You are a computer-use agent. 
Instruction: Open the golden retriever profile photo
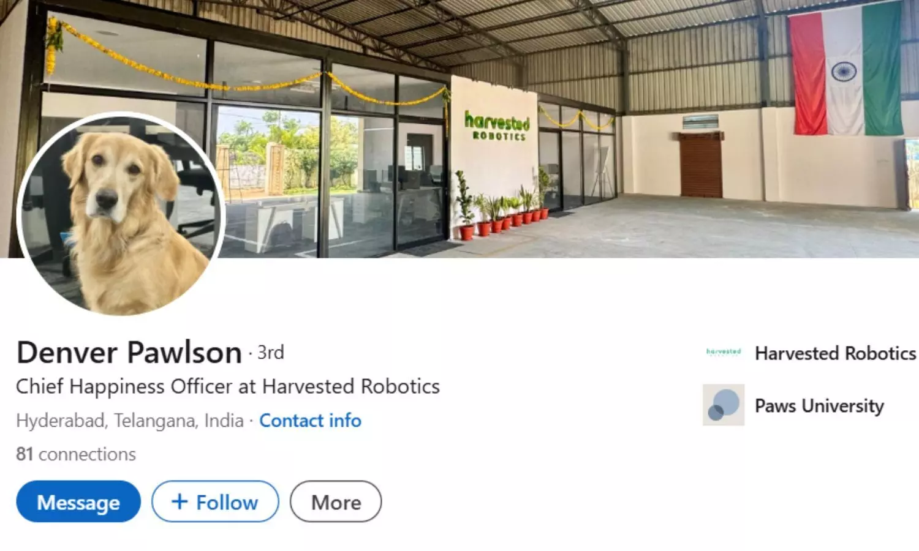121,214
